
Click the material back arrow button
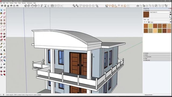click(145, 22)
